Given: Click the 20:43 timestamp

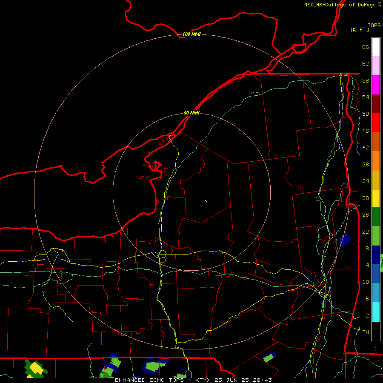Looking at the screenshot, I should click(x=262, y=380).
